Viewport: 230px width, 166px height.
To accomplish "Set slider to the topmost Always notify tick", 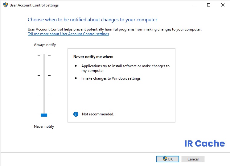I will [x=44, y=56].
